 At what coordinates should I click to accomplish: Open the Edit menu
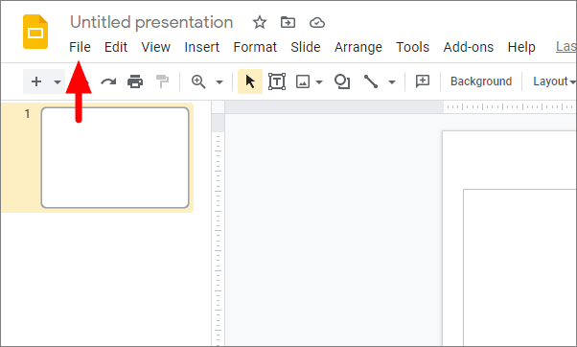coord(116,47)
